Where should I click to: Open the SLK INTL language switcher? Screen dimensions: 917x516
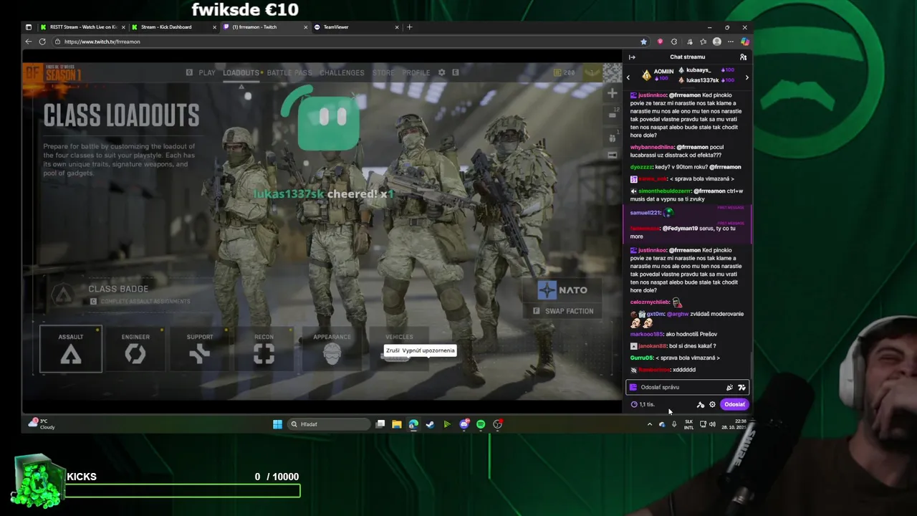(688, 424)
